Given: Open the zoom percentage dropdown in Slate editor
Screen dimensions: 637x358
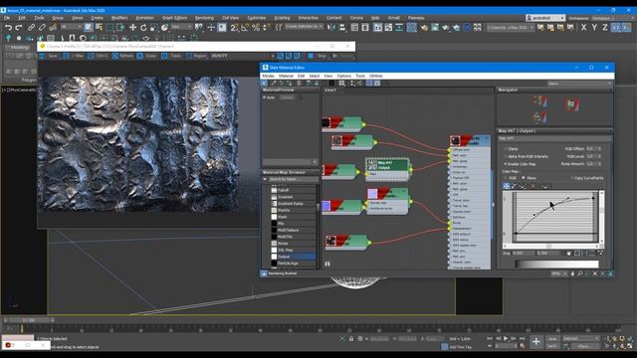Looking at the screenshot, I should click(x=558, y=274).
